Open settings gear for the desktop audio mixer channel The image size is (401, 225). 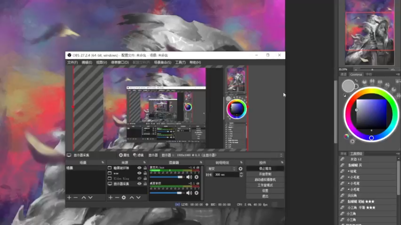(196, 193)
